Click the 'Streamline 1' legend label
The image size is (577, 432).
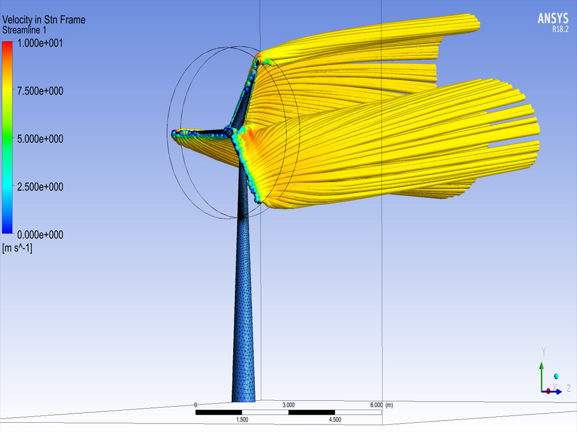24,30
